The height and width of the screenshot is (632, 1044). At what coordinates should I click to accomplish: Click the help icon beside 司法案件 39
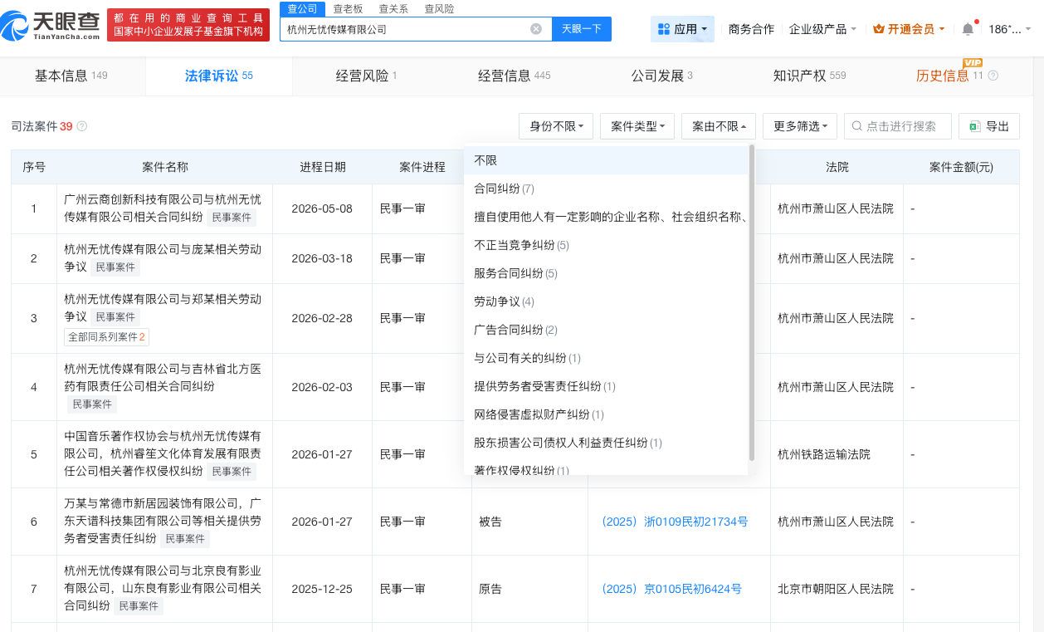click(82, 126)
